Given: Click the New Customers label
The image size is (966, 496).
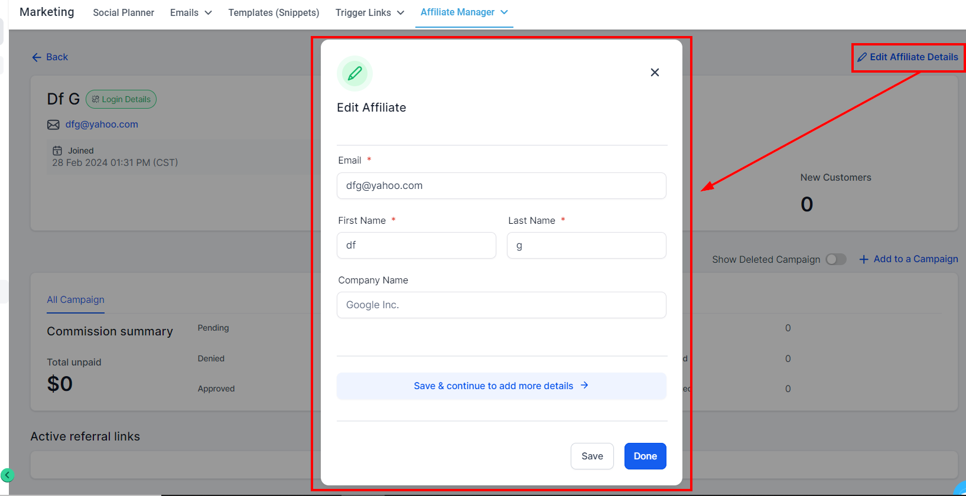Looking at the screenshot, I should [x=835, y=177].
